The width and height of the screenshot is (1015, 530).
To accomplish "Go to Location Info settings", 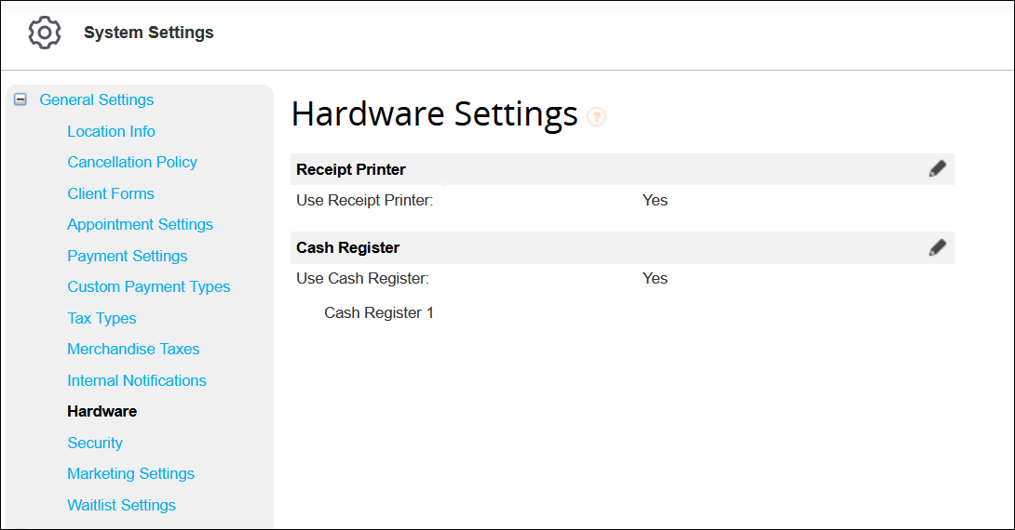I will click(x=112, y=131).
